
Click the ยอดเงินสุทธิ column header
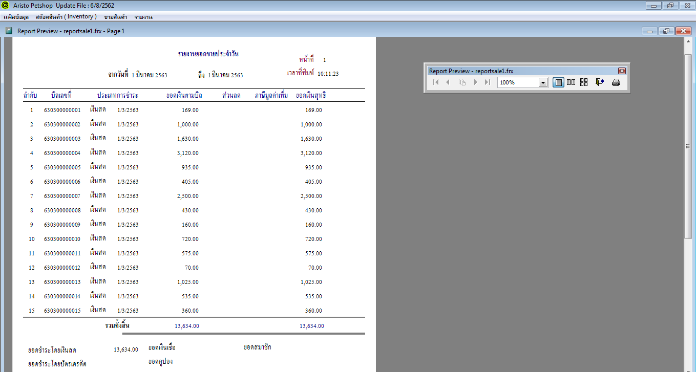point(311,95)
